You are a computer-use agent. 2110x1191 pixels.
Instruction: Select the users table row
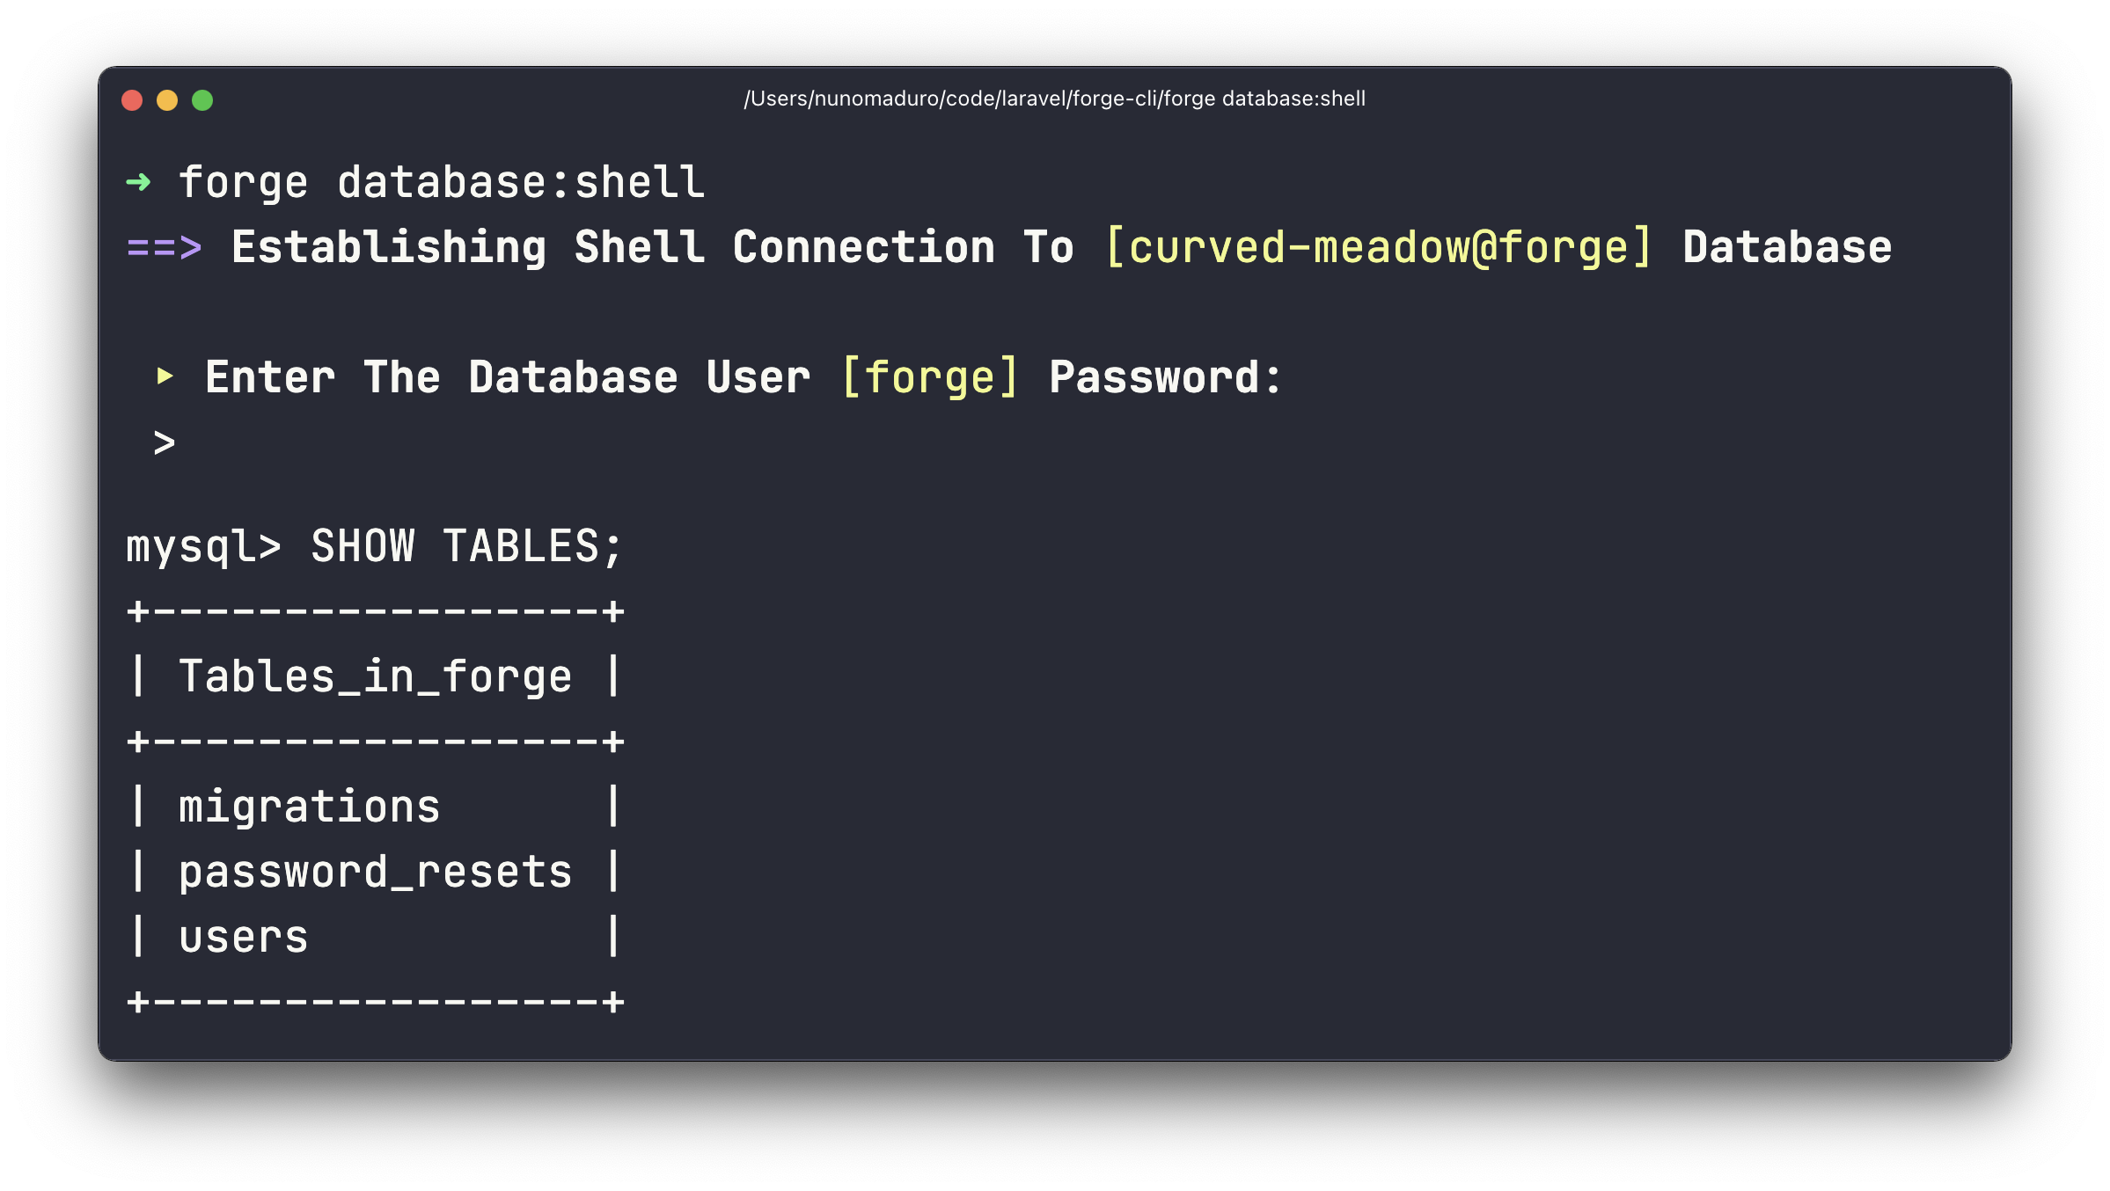[244, 937]
